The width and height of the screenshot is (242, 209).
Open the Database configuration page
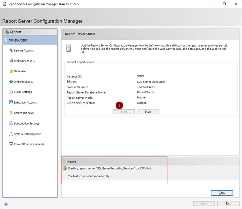pyautogui.click(x=20, y=71)
